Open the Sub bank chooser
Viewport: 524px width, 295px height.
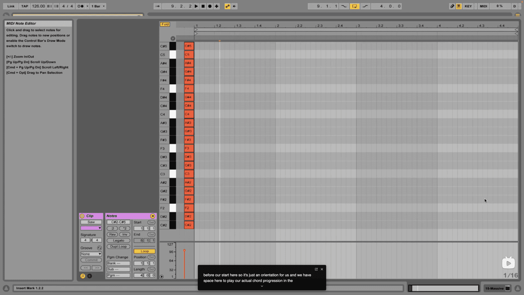tap(119, 269)
